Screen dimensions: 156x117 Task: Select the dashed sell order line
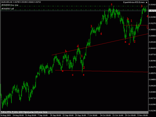tap(74, 10)
